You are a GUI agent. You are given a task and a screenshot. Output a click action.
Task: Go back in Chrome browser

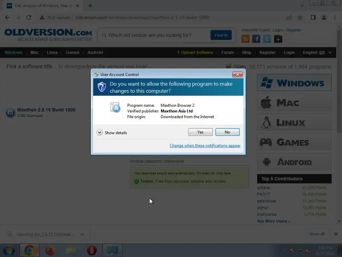[x=7, y=17]
